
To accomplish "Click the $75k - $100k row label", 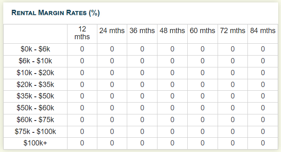I will pyautogui.click(x=35, y=132).
